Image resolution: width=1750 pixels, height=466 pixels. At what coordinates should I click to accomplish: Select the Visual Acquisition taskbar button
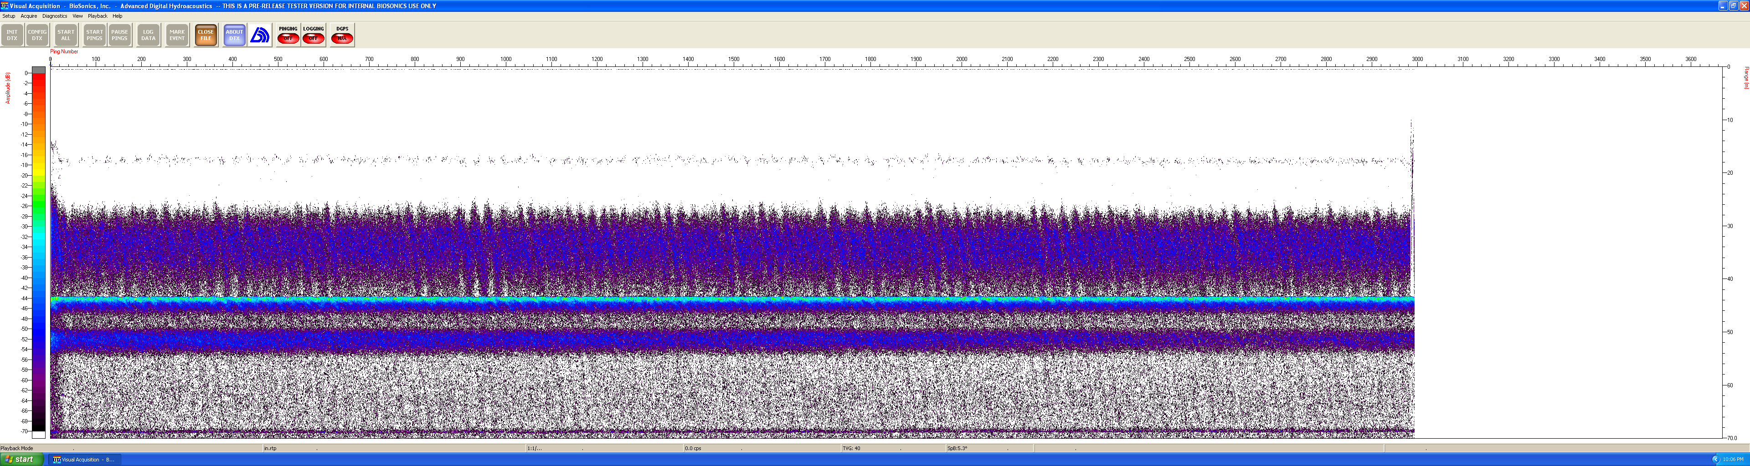[x=84, y=460]
